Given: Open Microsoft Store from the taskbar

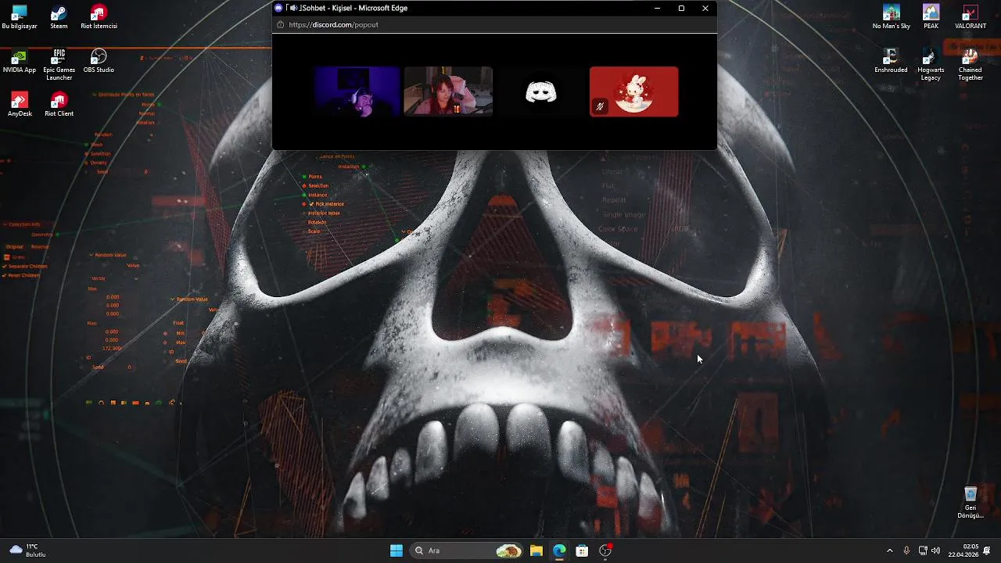Looking at the screenshot, I should (582, 550).
